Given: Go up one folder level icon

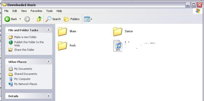Looking at the screenshot, I should tap(39, 19).
